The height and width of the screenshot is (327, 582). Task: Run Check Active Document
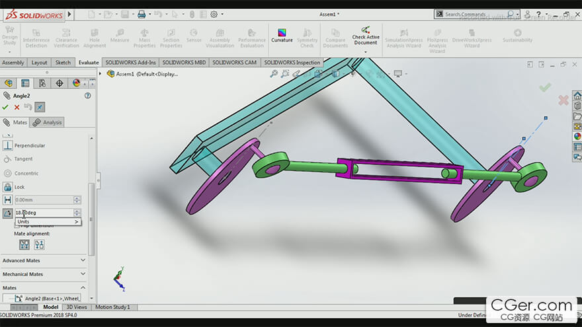click(x=366, y=37)
